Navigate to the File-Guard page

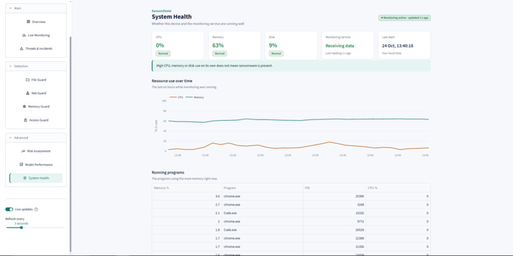coord(36,79)
